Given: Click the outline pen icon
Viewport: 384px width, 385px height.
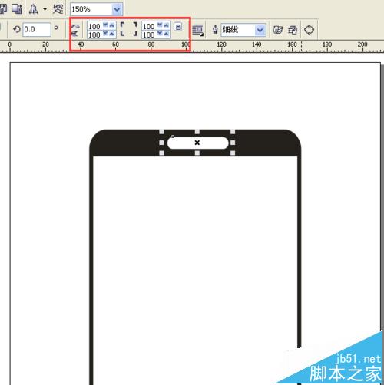Looking at the screenshot, I should click(x=215, y=30).
